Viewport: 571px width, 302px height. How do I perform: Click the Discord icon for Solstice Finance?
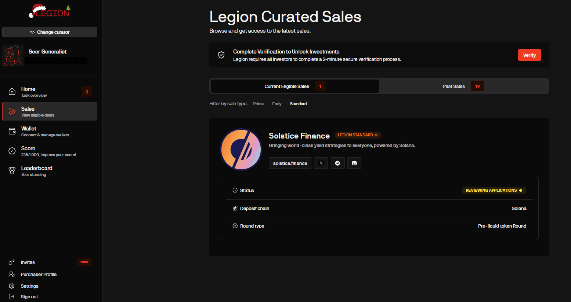click(354, 163)
